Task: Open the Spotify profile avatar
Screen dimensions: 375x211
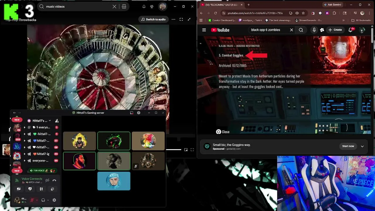Action: [x=163, y=6]
